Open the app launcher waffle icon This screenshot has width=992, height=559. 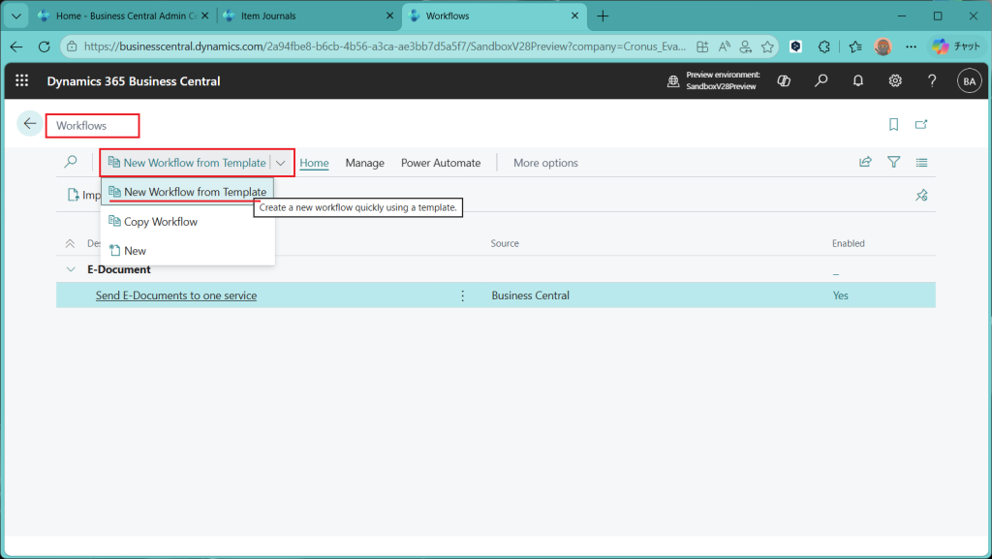[x=21, y=81]
